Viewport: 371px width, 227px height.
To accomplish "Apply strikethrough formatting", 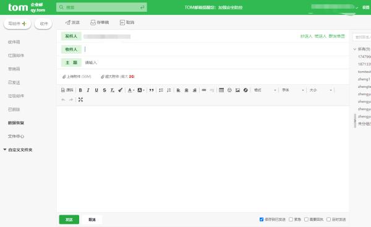I will click(104, 90).
